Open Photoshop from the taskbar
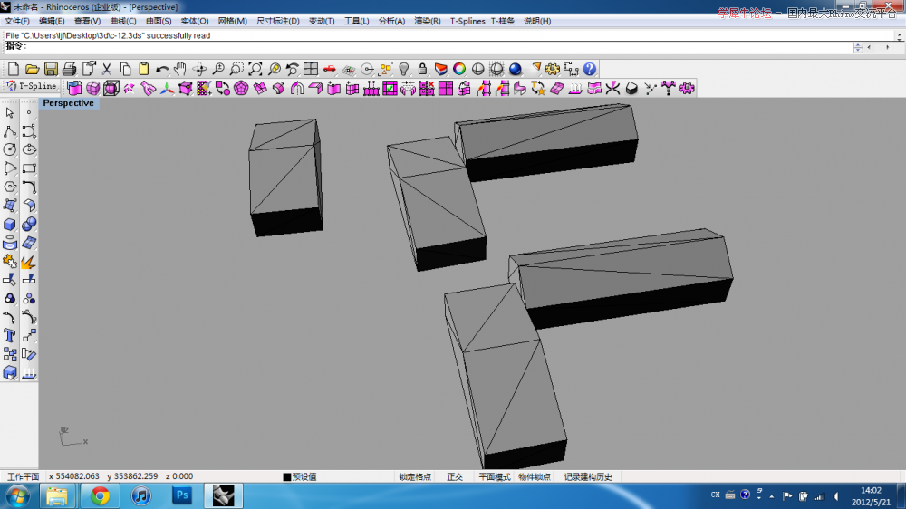Viewport: 906px width, 509px height. click(x=182, y=495)
